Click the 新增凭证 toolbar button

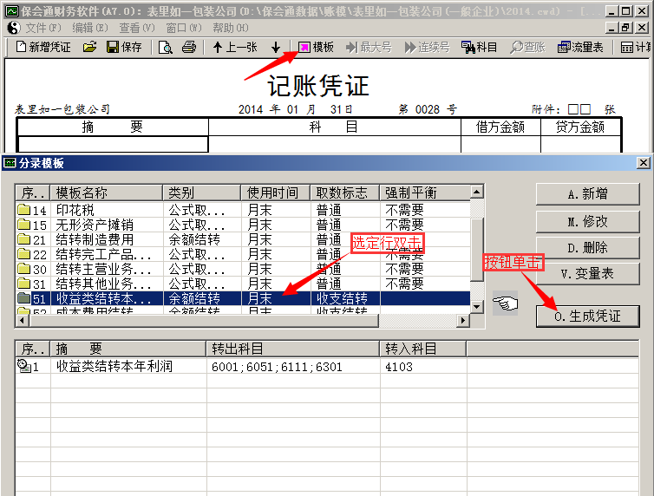(43, 47)
